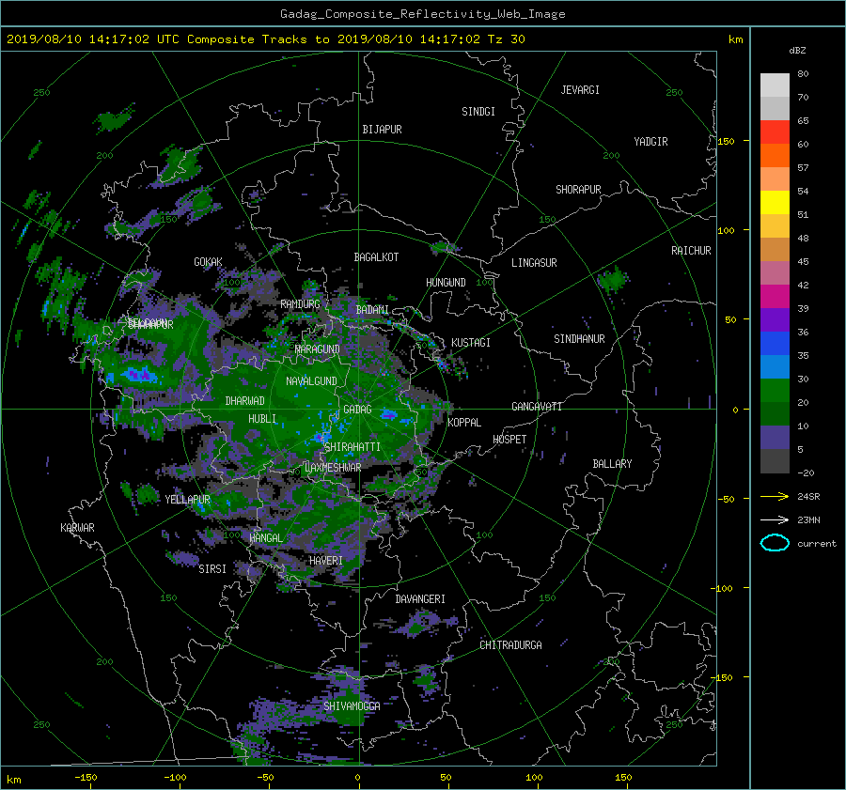Click the SHIVAMOGGA city label
Viewport: 846px width, 790px height.
(x=352, y=705)
